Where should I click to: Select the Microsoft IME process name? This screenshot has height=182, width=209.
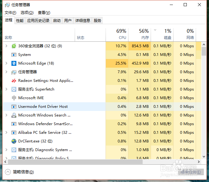[31, 98]
